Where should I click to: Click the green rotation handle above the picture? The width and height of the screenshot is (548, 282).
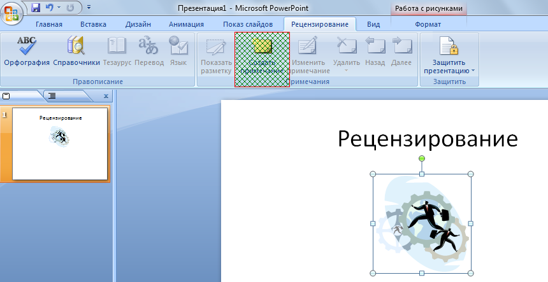pyautogui.click(x=422, y=159)
